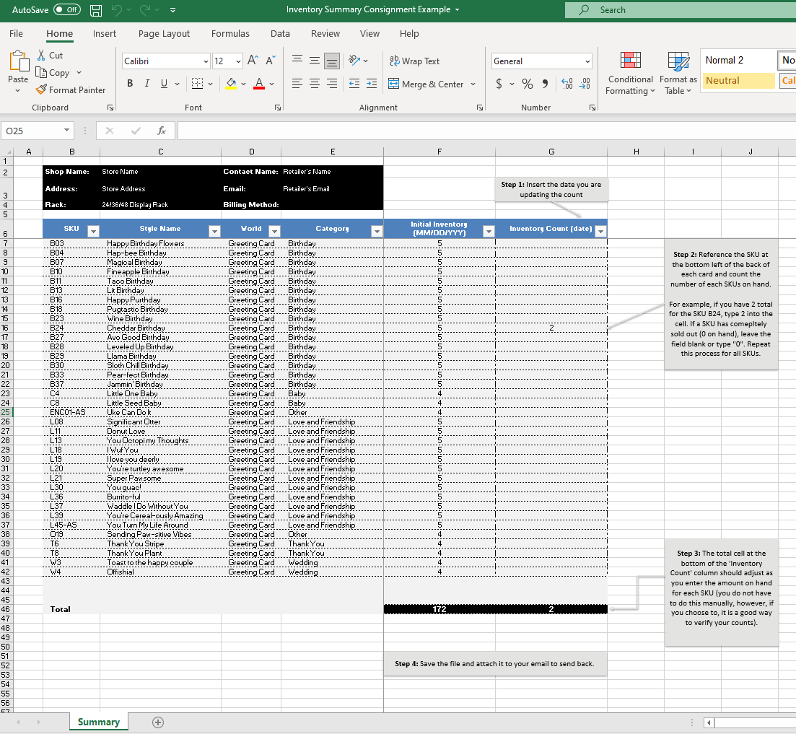Screen dimensions: 796x734
Task: Switch to the Insert tab
Action: click(x=104, y=33)
